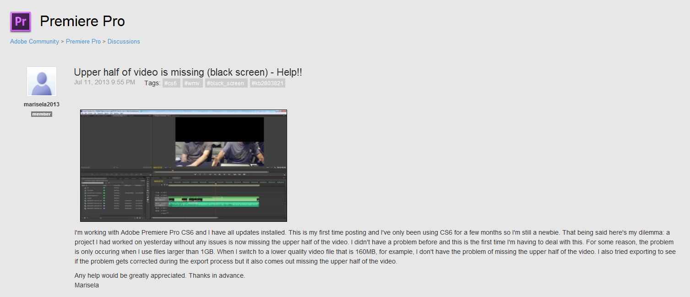The image size is (690, 297).
Task: Click the Premiere Pro logo icon
Action: [x=21, y=22]
